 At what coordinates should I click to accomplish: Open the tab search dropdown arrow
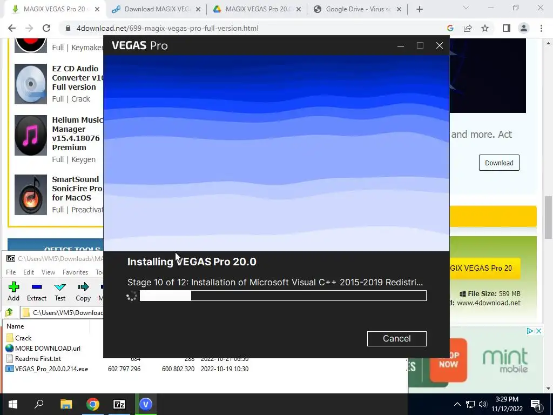point(466,8)
